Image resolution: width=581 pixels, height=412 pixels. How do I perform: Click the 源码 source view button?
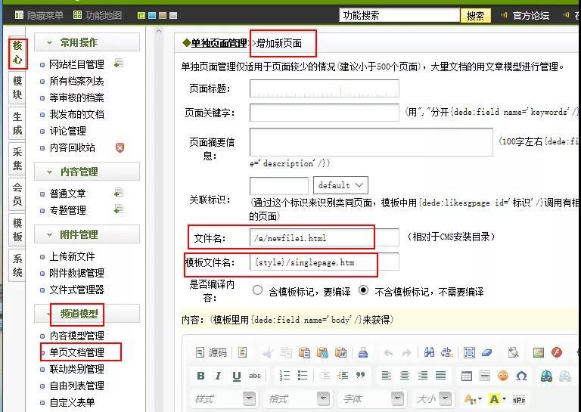click(211, 352)
